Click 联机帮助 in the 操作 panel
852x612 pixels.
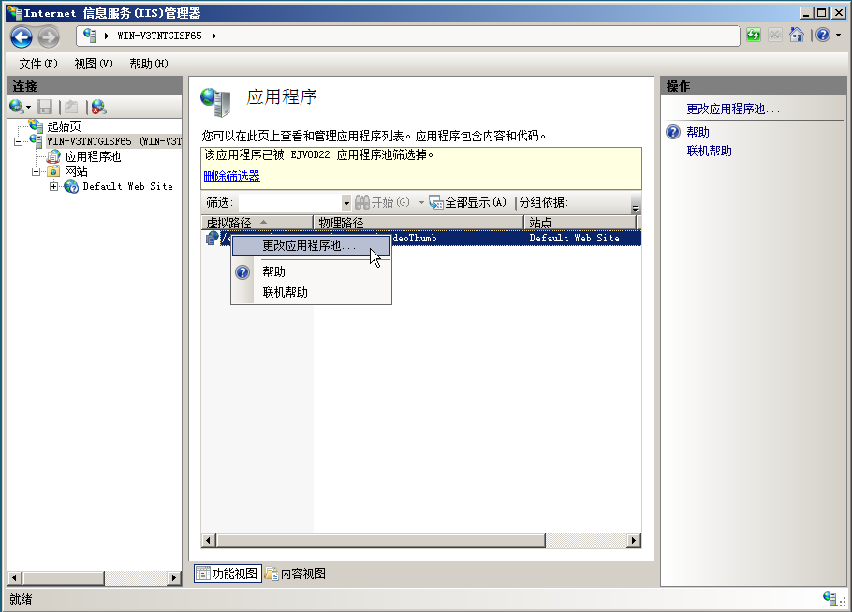[x=709, y=151]
